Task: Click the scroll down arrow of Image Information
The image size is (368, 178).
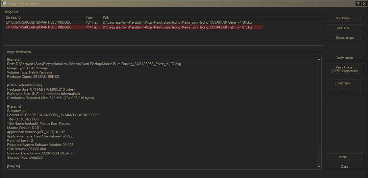Action: pyautogui.click(x=319, y=166)
